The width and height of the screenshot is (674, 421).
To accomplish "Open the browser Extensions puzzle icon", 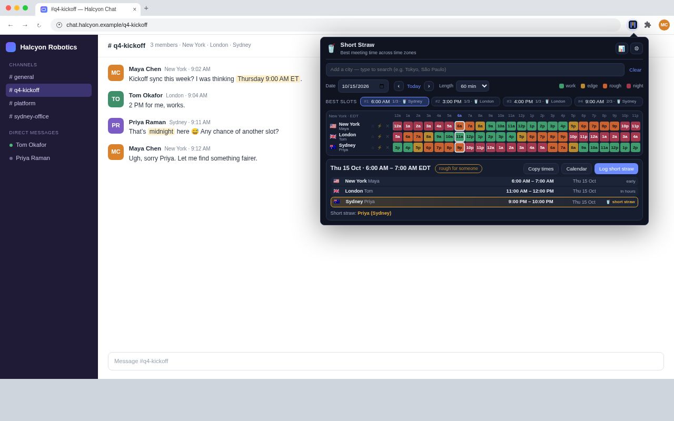I will click(x=648, y=25).
